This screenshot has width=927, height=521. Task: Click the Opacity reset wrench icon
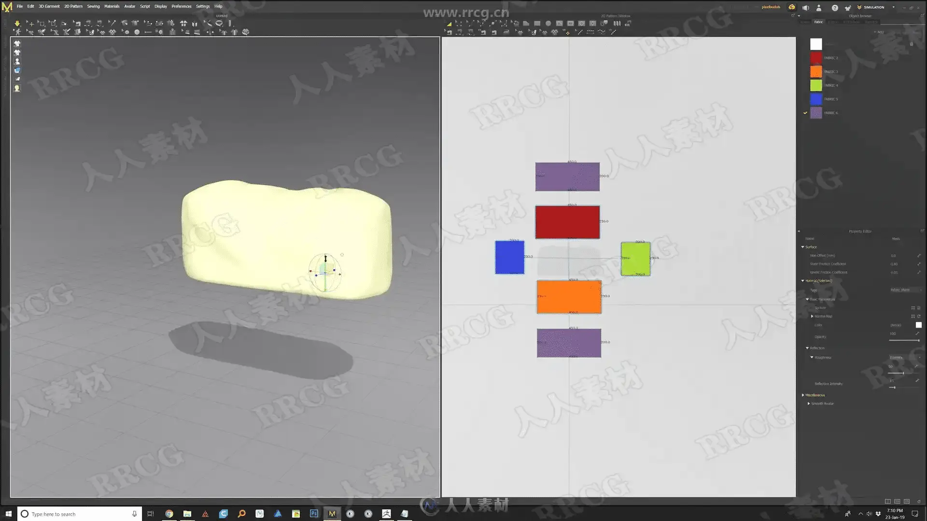pos(917,333)
